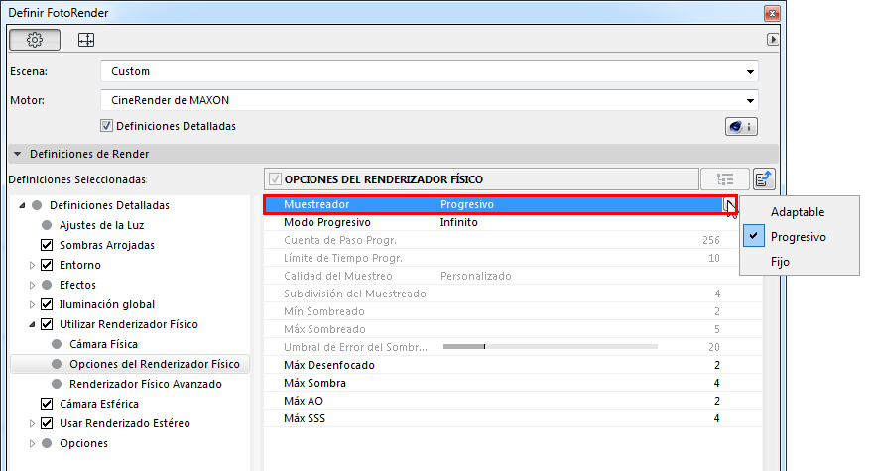The image size is (871, 471).
Task: Expand the Efectos tree node
Action: pyautogui.click(x=32, y=285)
